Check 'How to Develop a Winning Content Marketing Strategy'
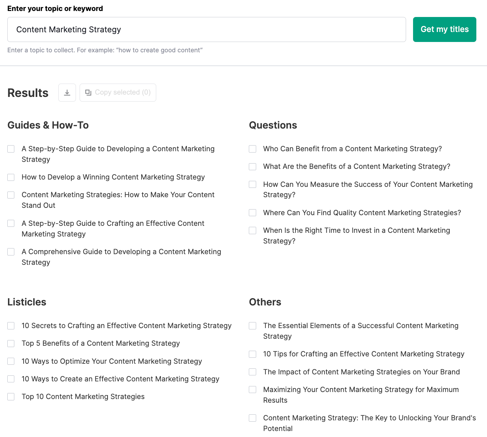The image size is (487, 437). (11, 177)
